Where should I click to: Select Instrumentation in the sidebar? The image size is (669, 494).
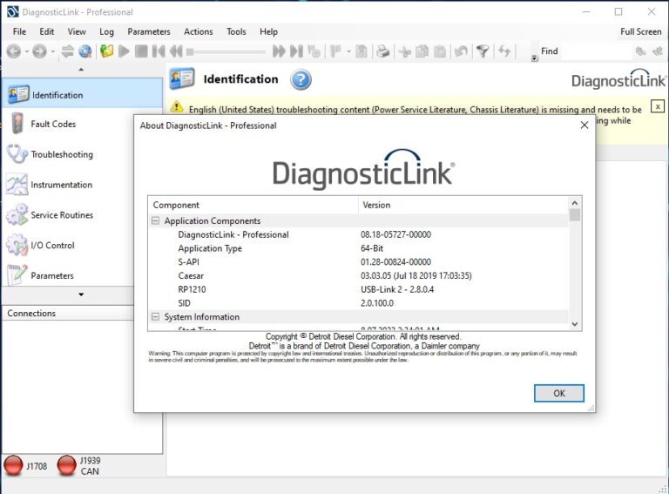(68, 185)
